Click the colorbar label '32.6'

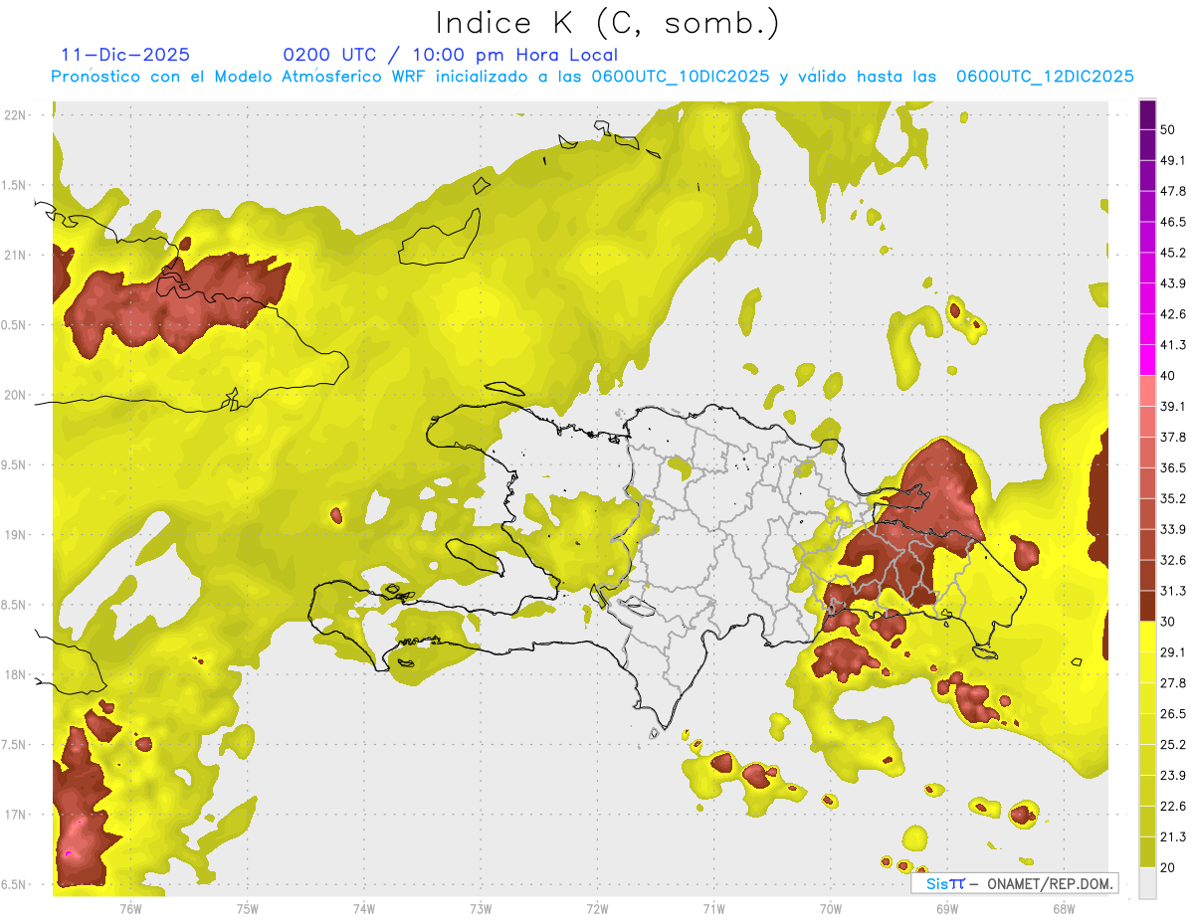tap(1173, 560)
